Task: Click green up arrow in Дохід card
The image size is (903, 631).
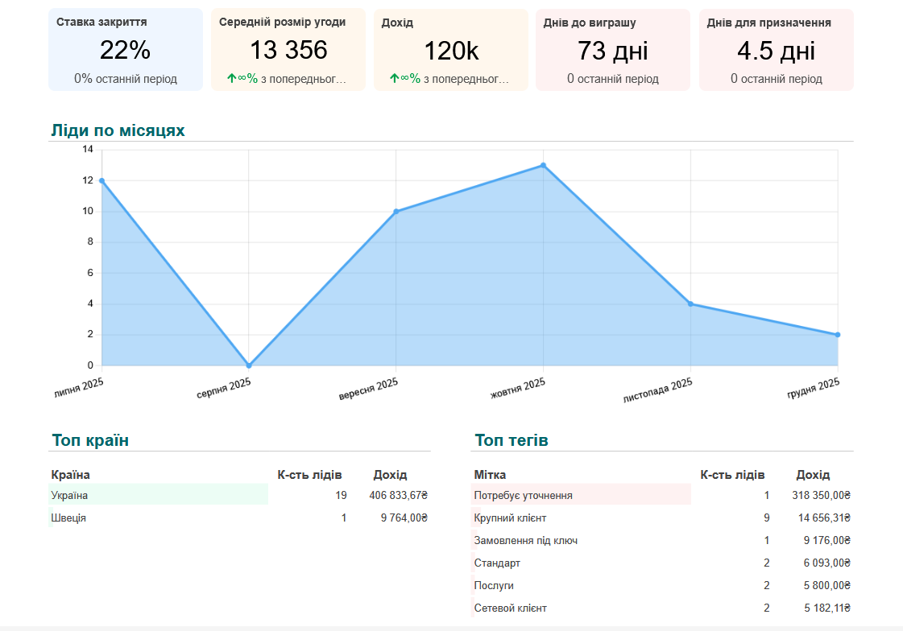Action: tap(394, 79)
